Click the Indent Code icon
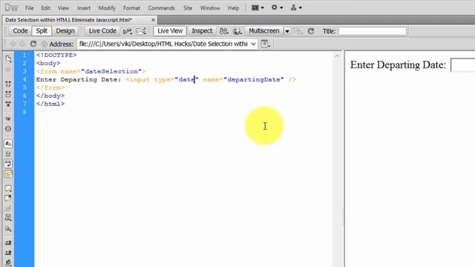The width and height of the screenshot is (475, 267). pyautogui.click(x=8, y=243)
